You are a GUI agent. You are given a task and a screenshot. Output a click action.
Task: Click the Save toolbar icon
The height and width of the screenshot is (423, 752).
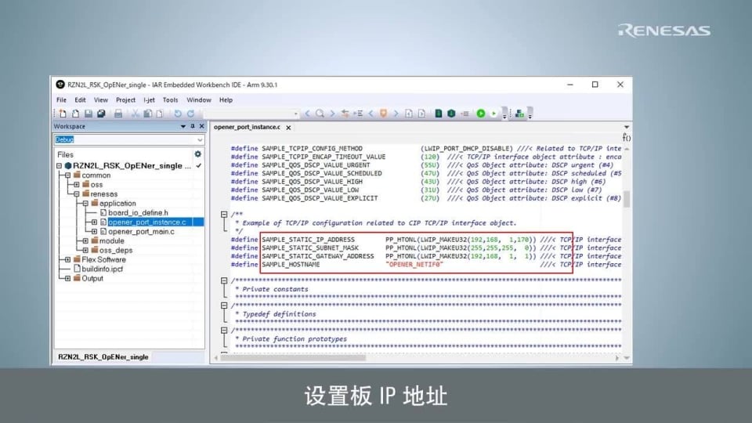click(89, 114)
